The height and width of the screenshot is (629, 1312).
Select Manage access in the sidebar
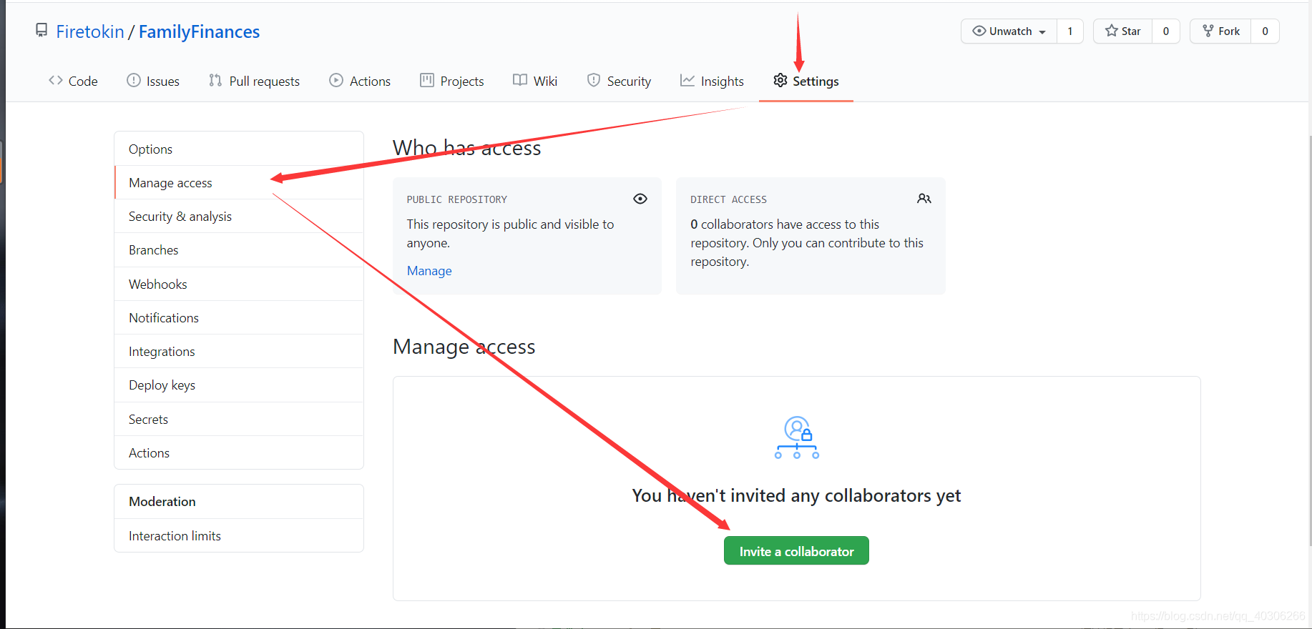click(x=239, y=182)
